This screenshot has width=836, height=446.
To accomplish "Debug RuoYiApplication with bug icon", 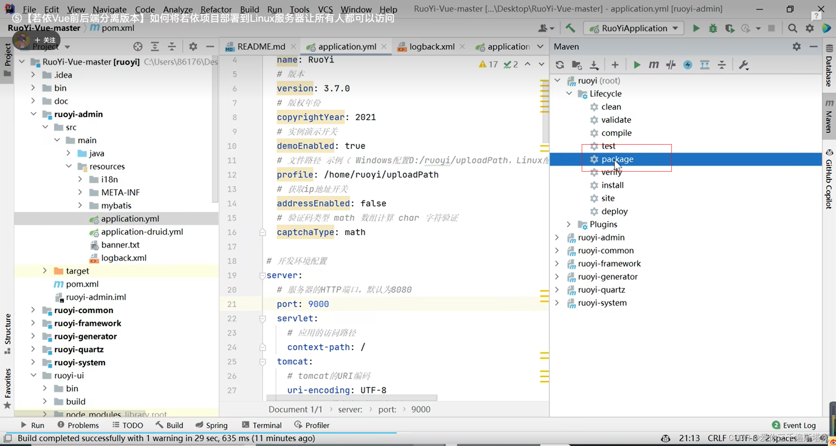I will [713, 28].
